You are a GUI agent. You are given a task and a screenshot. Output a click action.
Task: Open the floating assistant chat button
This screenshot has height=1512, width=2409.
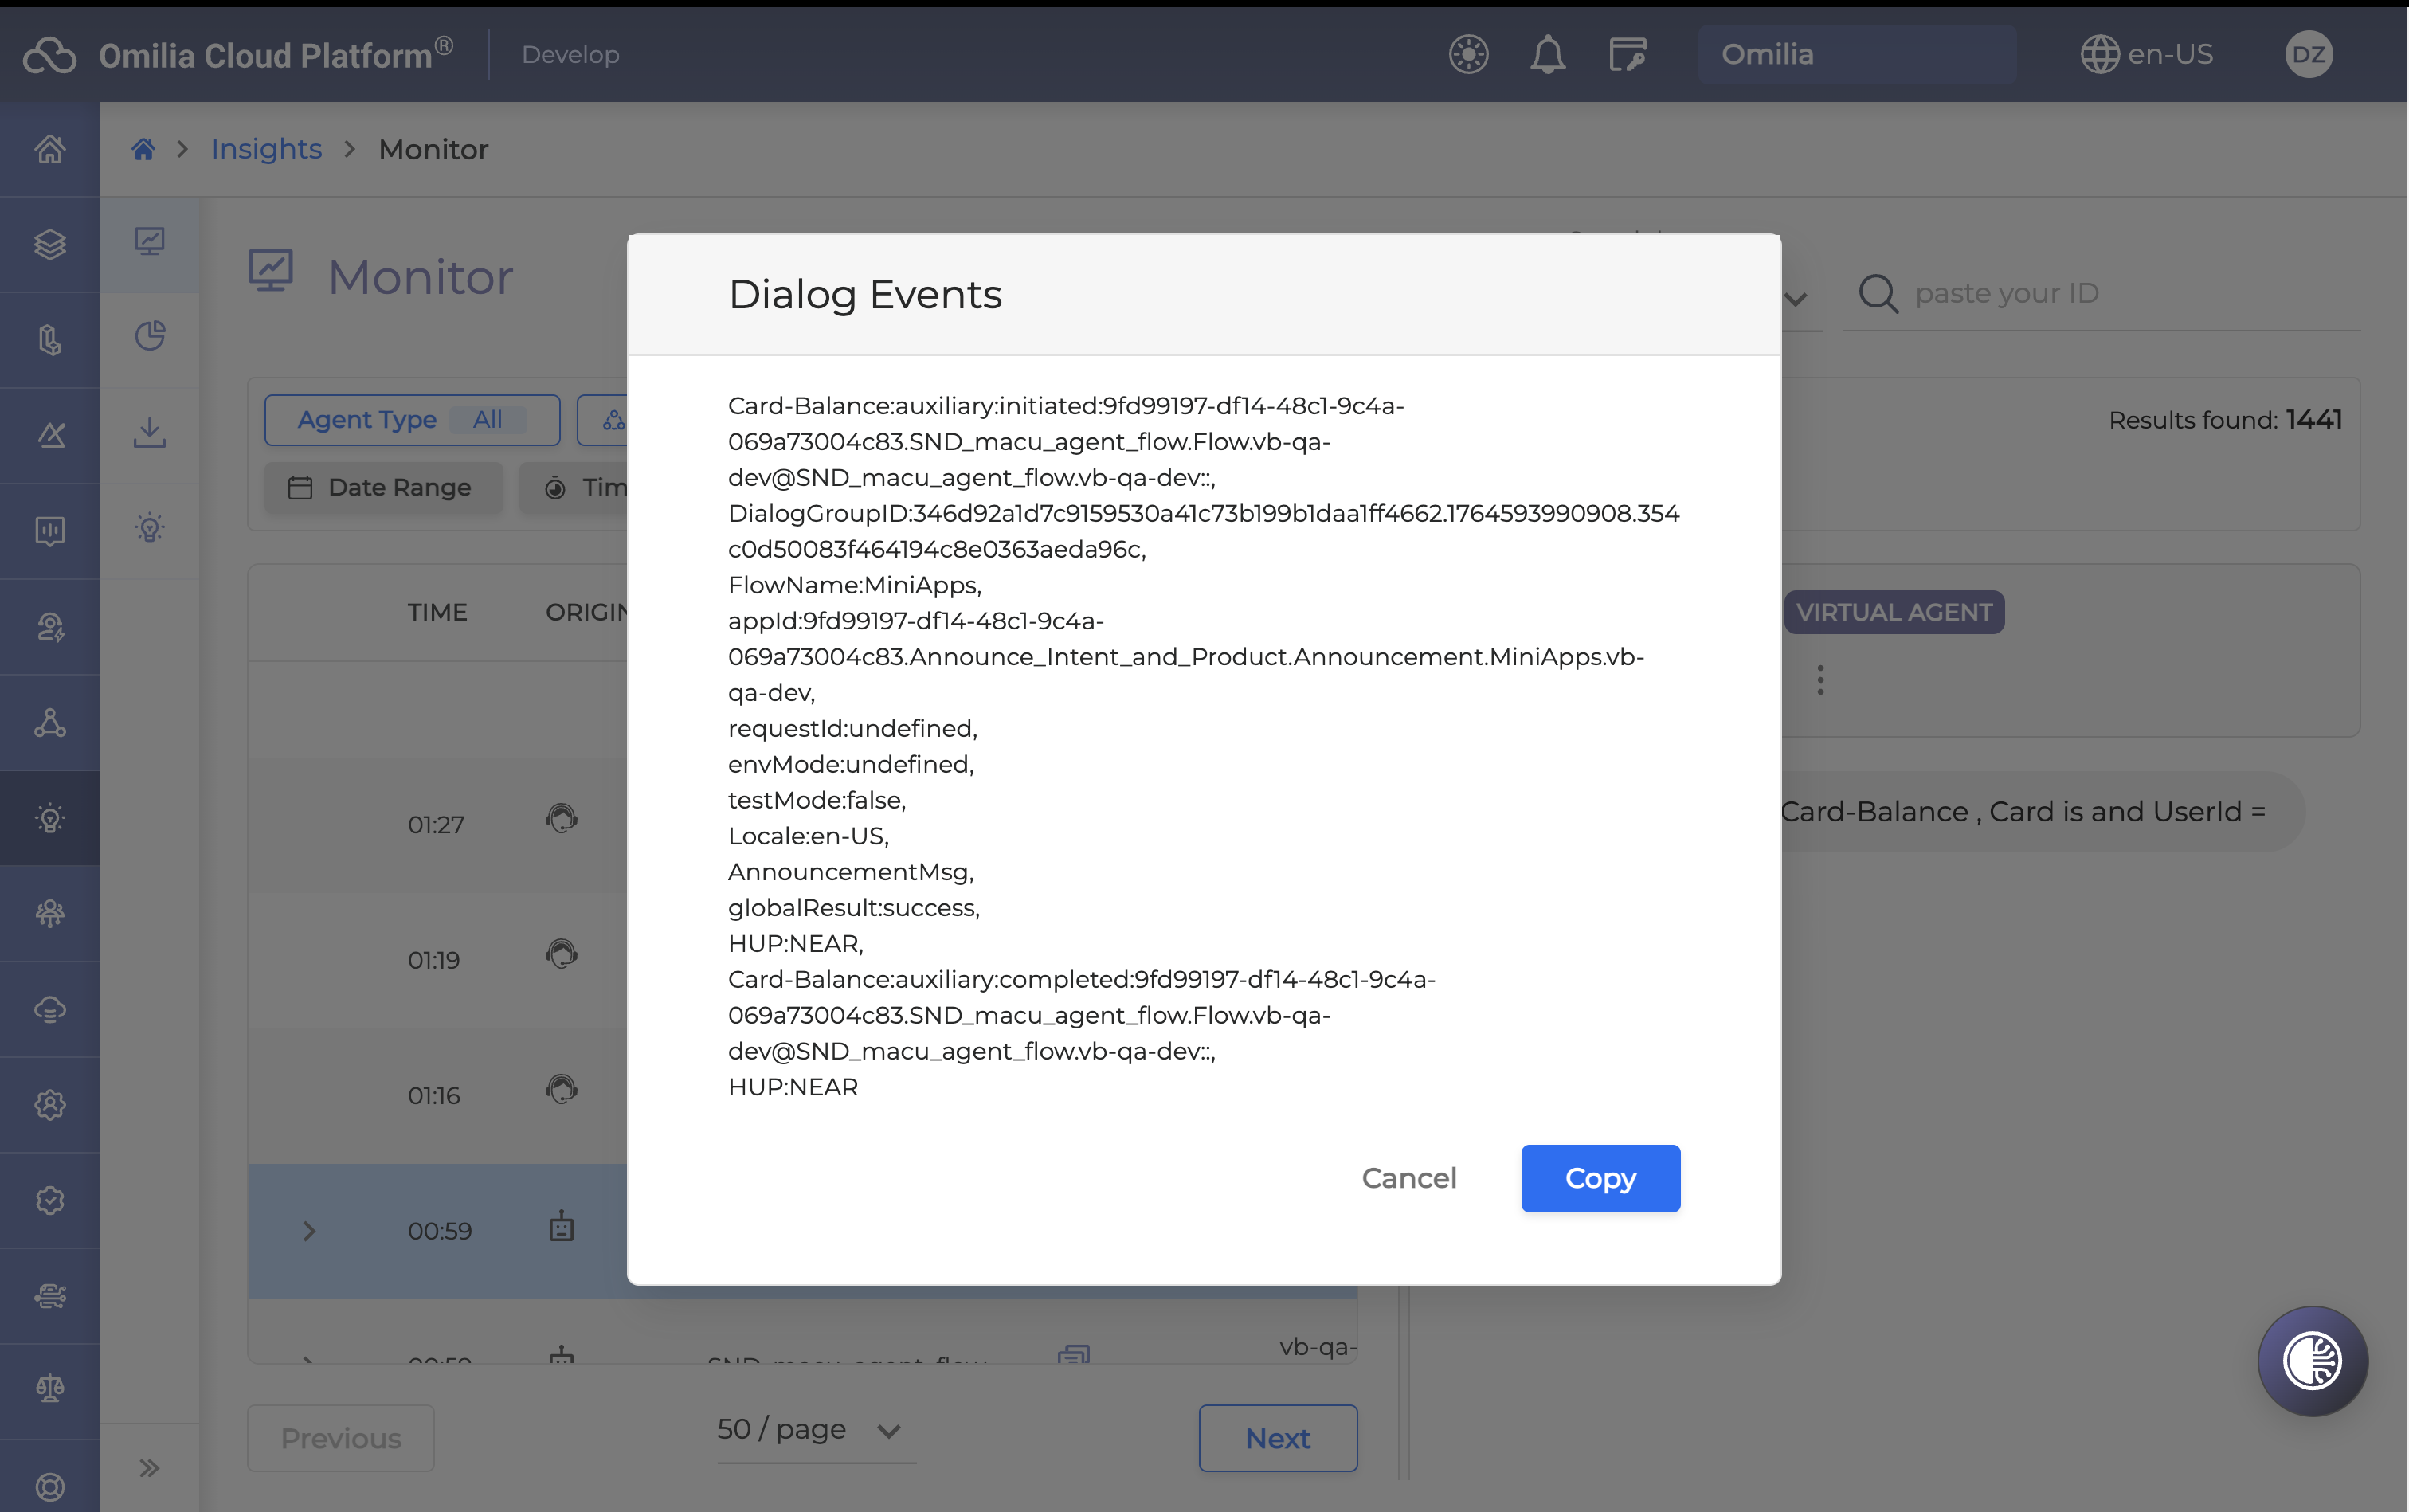click(x=2311, y=1360)
